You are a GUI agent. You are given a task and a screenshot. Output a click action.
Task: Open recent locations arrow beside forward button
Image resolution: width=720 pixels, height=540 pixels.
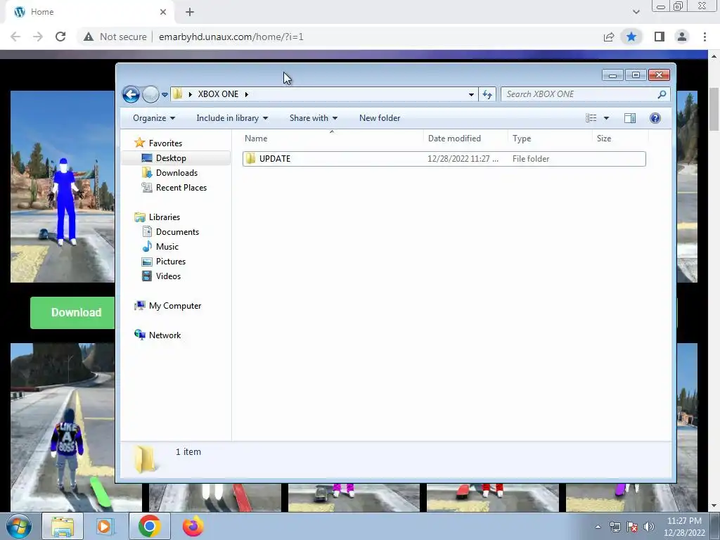click(x=165, y=95)
